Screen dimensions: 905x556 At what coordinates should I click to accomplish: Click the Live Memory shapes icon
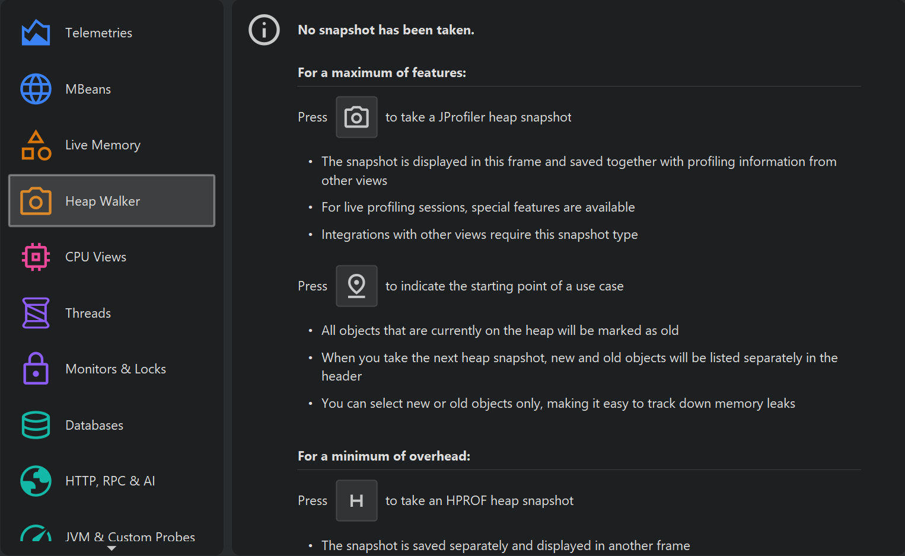tap(36, 145)
